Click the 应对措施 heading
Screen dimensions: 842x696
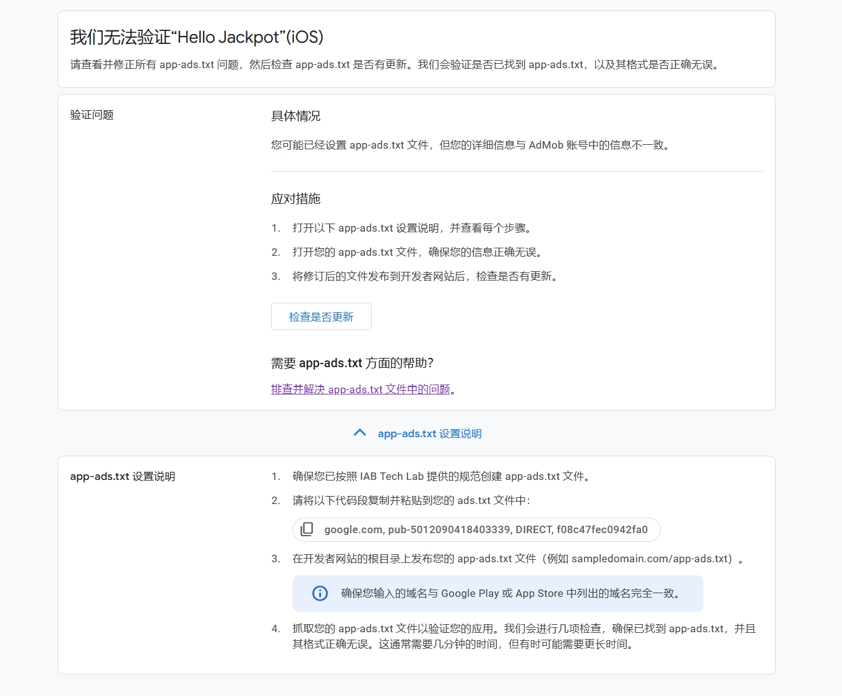tap(296, 199)
